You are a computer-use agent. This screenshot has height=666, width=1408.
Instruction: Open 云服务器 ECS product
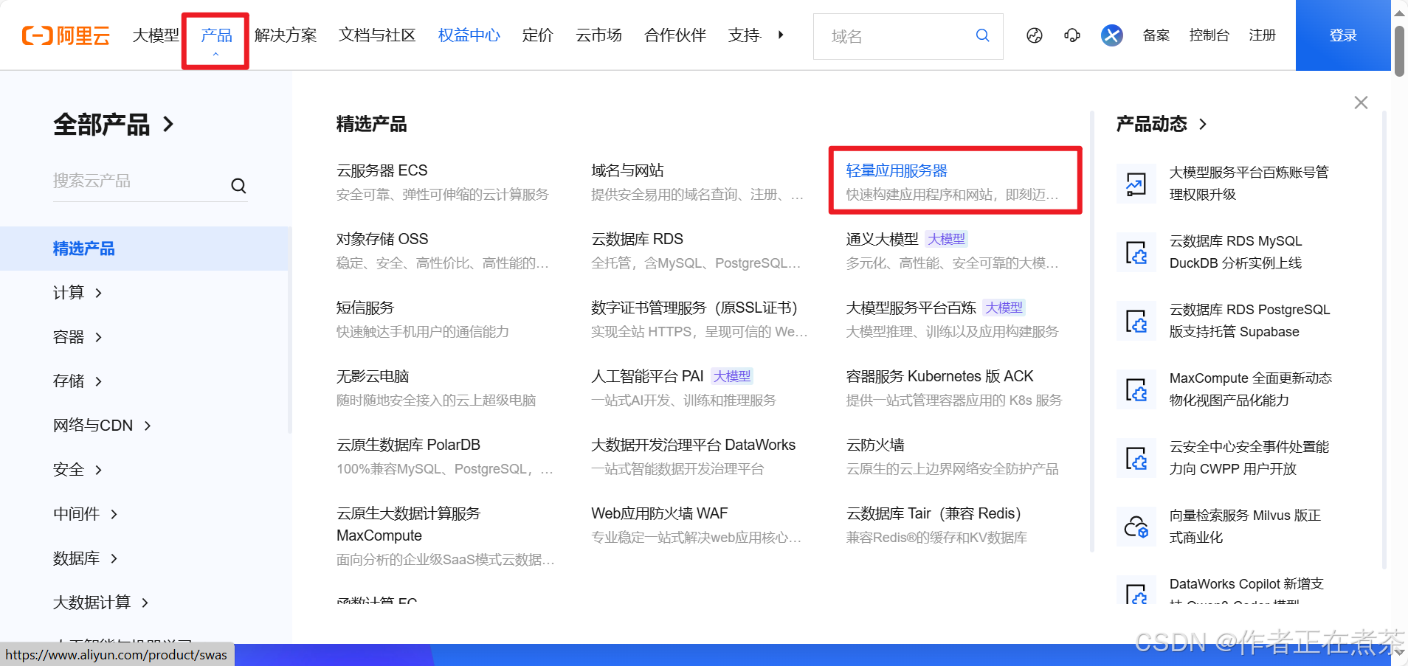(382, 170)
